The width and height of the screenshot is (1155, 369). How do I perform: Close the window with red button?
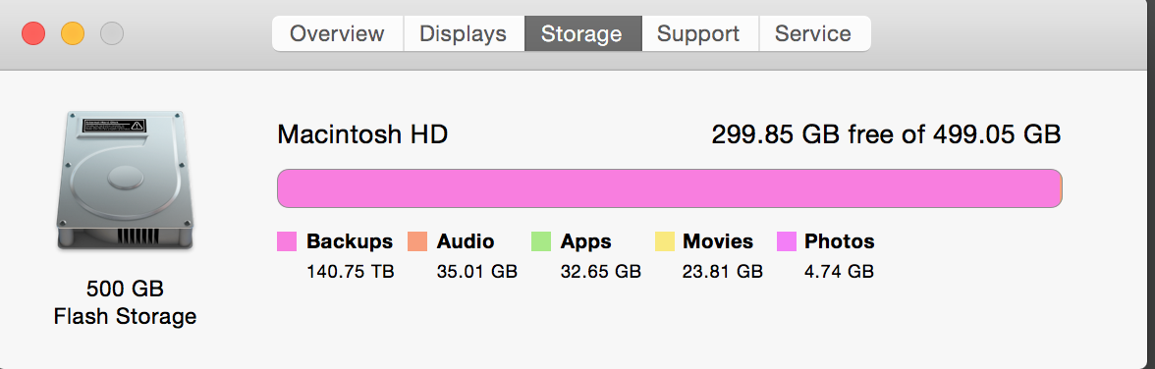pyautogui.click(x=33, y=34)
